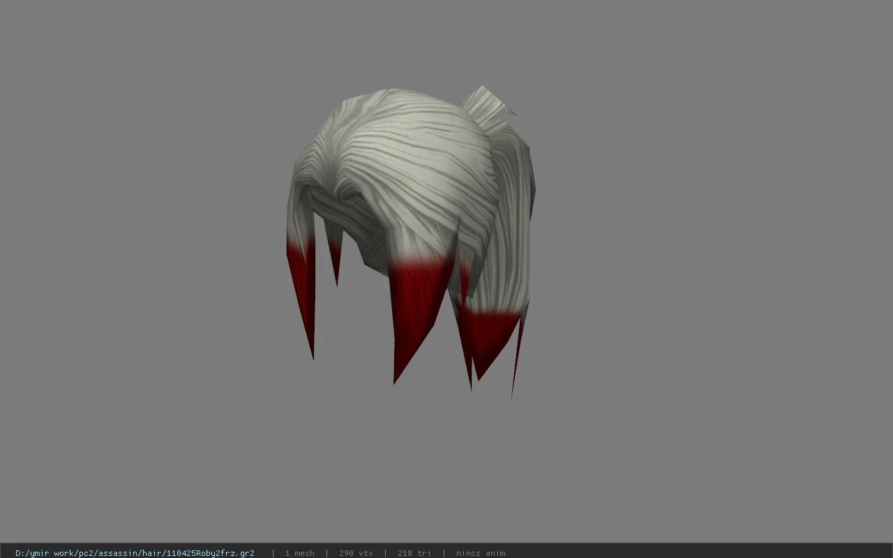Click the '290 vtx' vertex count
The image size is (893, 558).
tap(356, 553)
